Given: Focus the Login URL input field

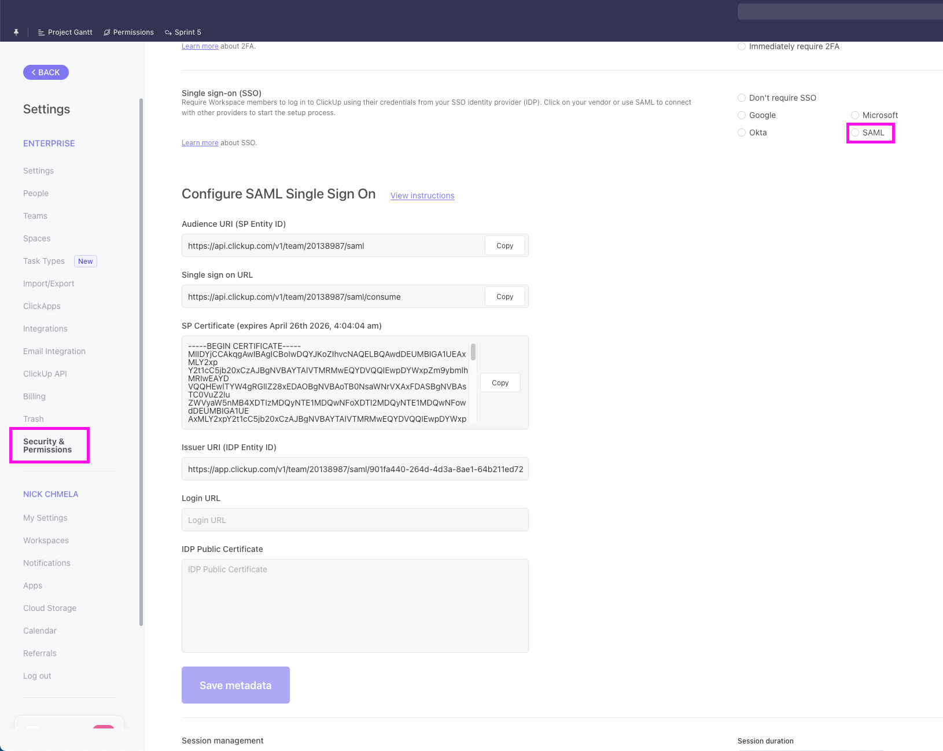Looking at the screenshot, I should 355,520.
